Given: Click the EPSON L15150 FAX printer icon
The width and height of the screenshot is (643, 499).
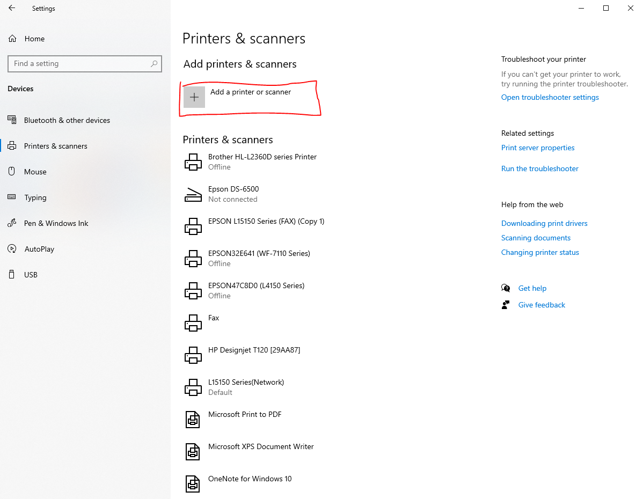Looking at the screenshot, I should pos(193,226).
